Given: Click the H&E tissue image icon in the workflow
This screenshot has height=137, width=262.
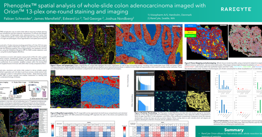Looking at the screenshot, I should [45, 94].
